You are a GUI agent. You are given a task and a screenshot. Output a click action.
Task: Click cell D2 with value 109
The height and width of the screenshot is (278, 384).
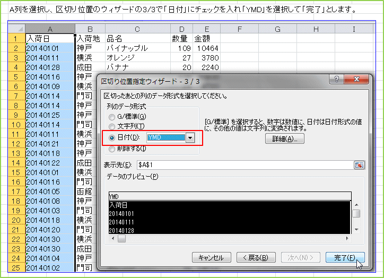pyautogui.click(x=182, y=48)
